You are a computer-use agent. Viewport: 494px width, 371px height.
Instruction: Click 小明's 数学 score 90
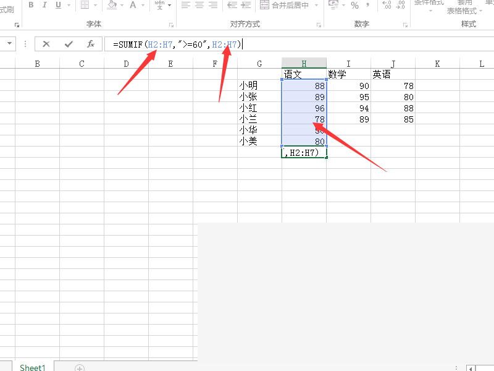[348, 85]
